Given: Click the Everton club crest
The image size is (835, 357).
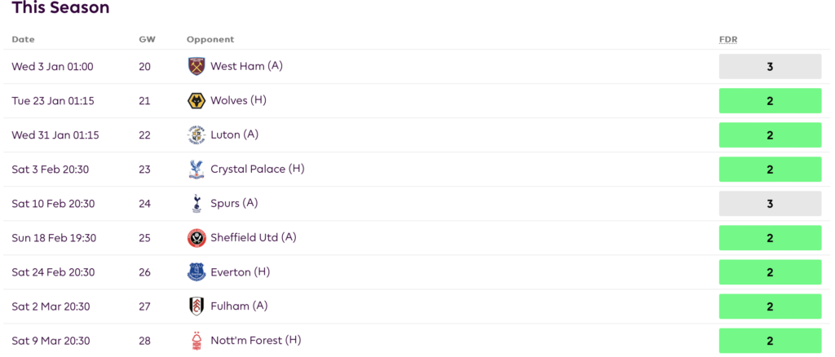Looking at the screenshot, I should (197, 272).
